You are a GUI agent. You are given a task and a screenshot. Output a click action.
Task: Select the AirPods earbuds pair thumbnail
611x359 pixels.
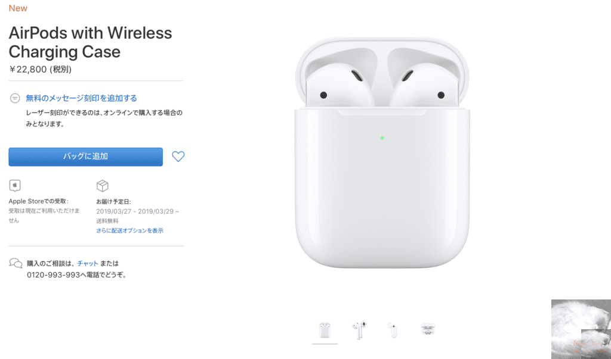click(359, 330)
